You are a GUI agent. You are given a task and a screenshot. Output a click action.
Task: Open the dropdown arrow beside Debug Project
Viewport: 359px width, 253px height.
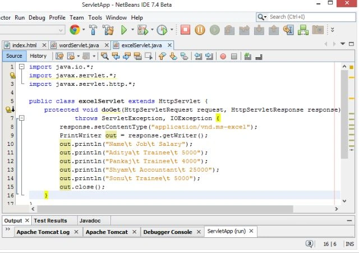pos(152,30)
